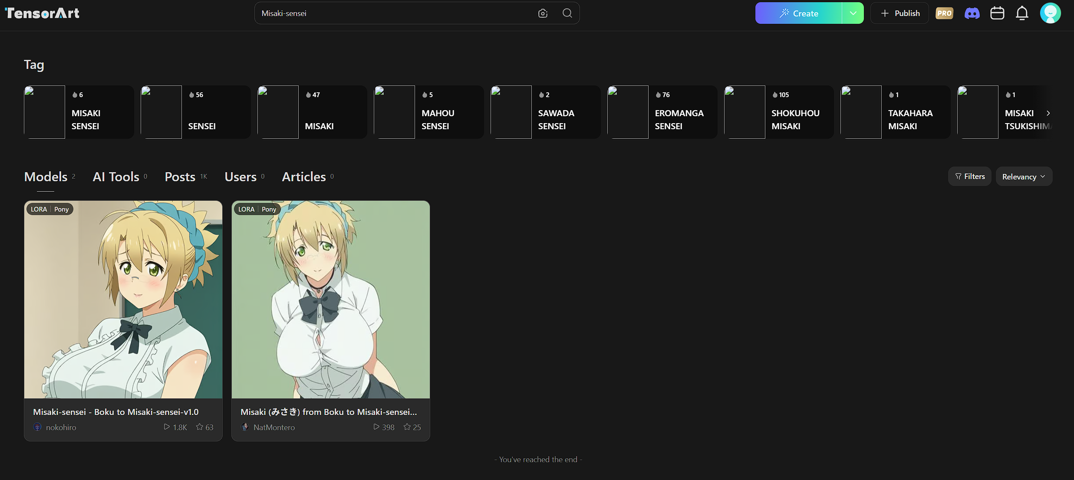
Task: Open the Discord link icon
Action: [x=972, y=13]
